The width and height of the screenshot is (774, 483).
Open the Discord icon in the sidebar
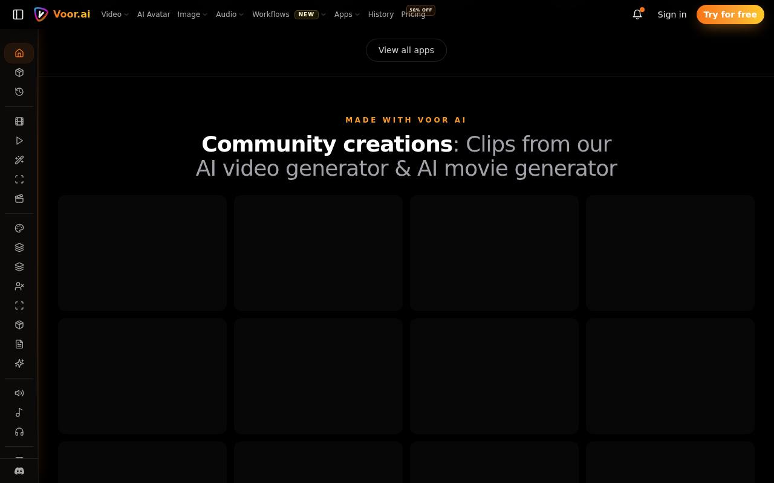click(x=19, y=471)
